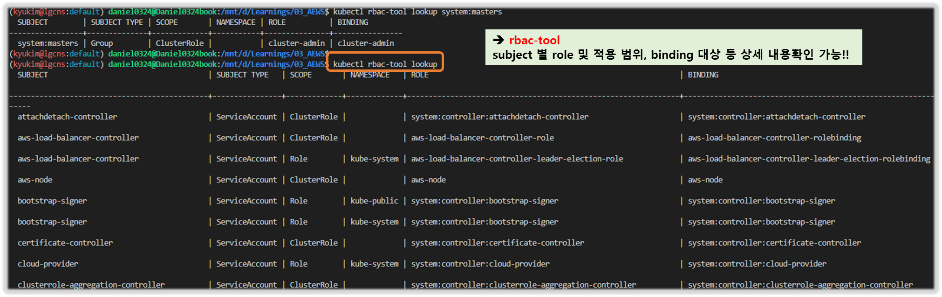
Task: Click the 'cloud-provider' subject
Action: tap(48, 263)
